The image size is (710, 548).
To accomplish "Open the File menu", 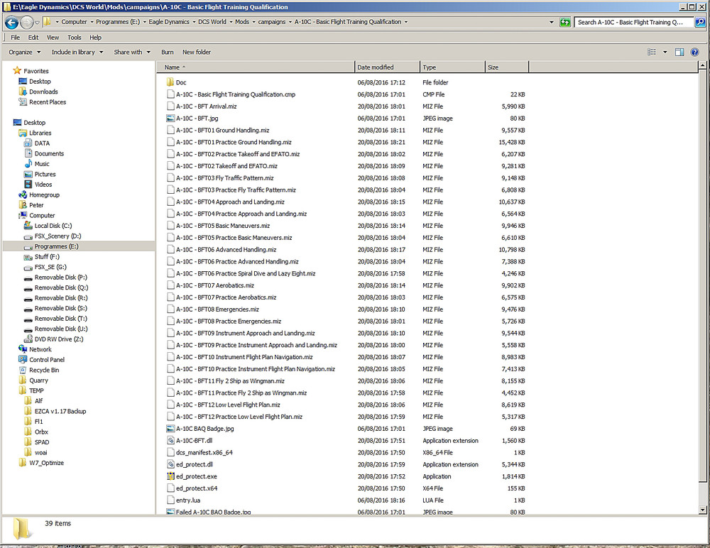I will pos(16,38).
